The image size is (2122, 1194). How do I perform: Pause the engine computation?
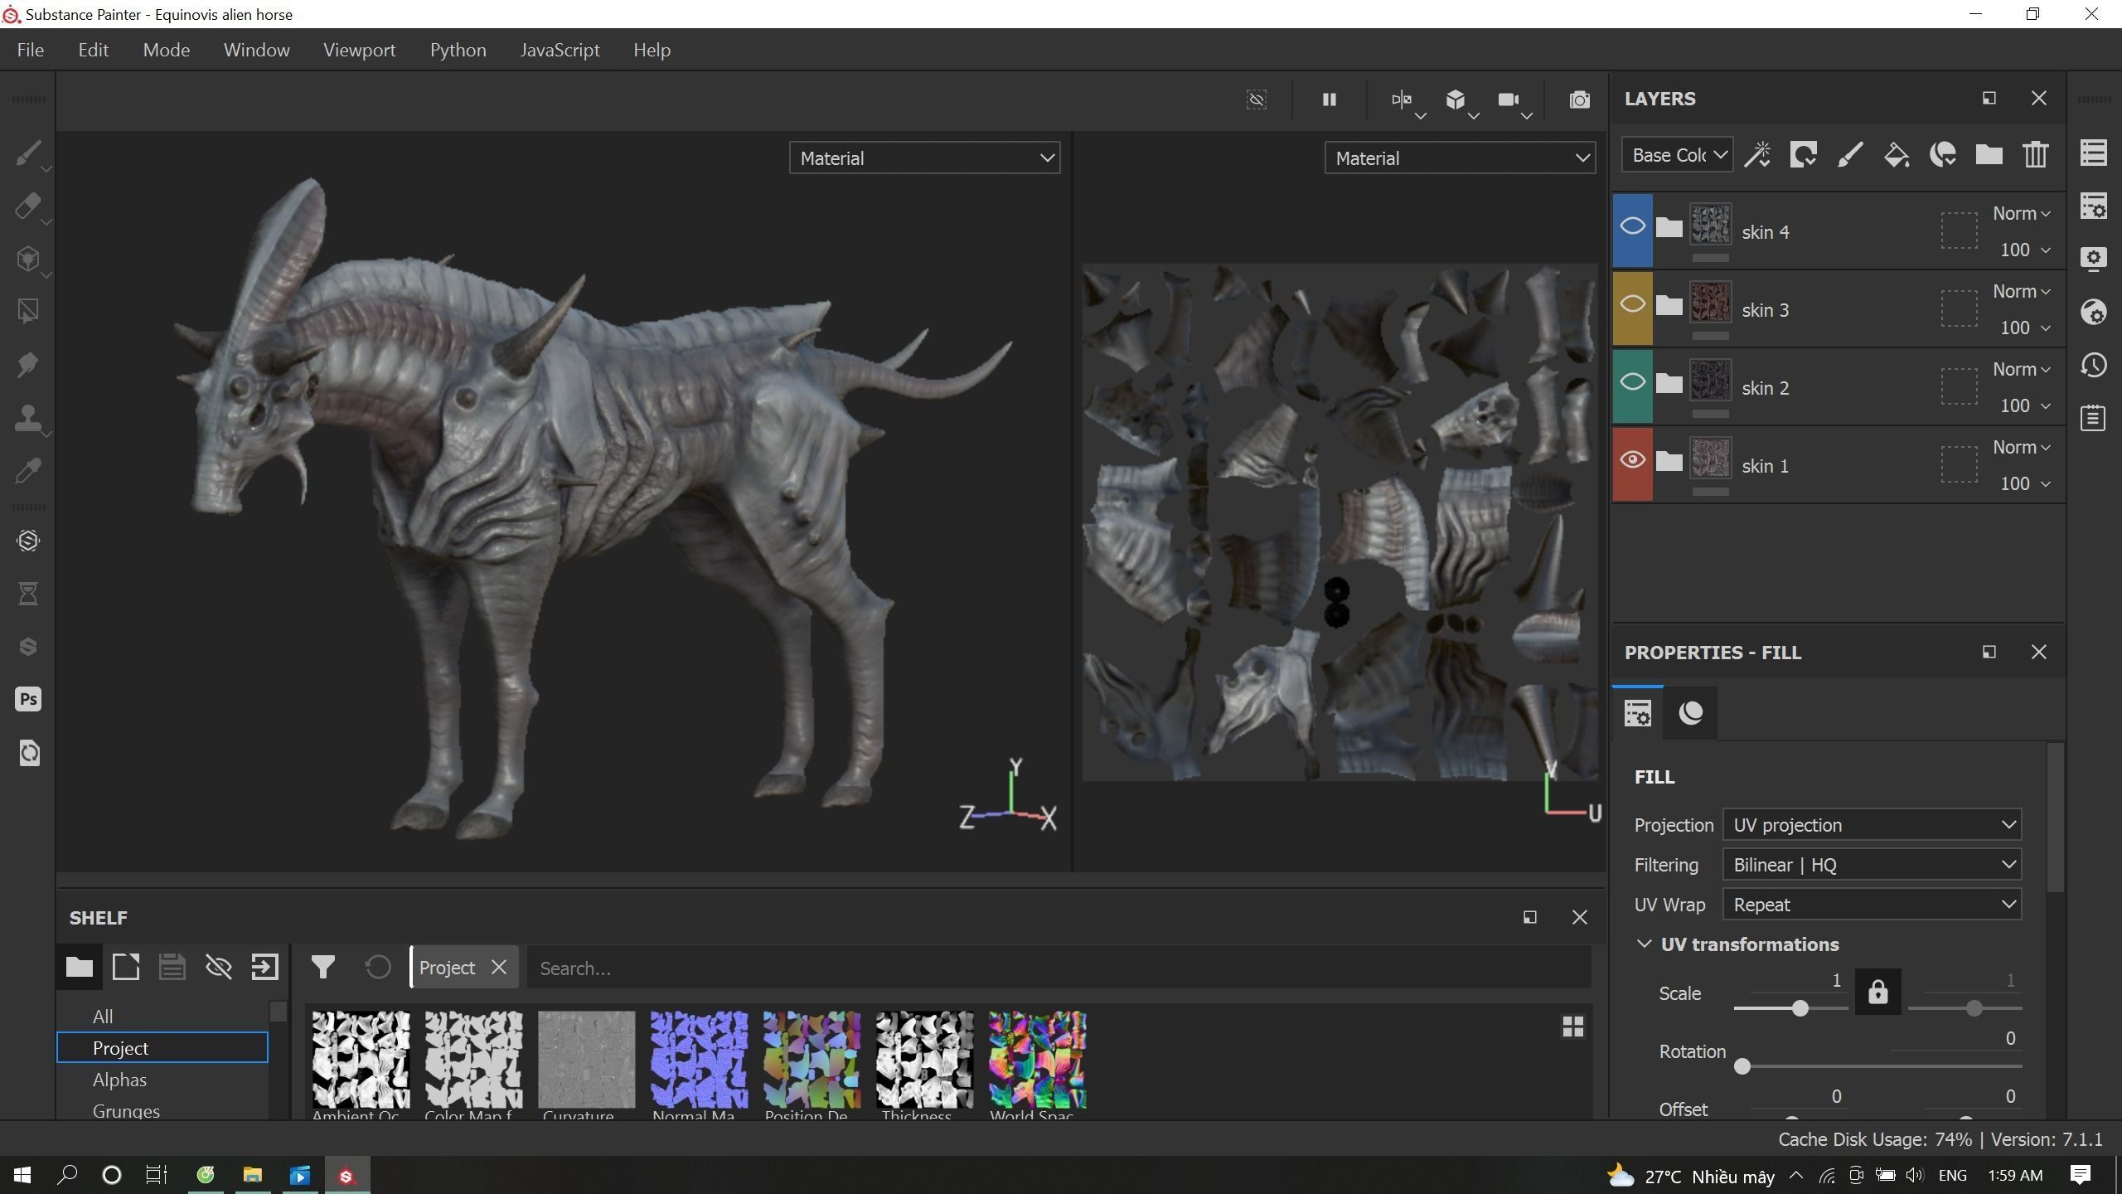[1329, 100]
